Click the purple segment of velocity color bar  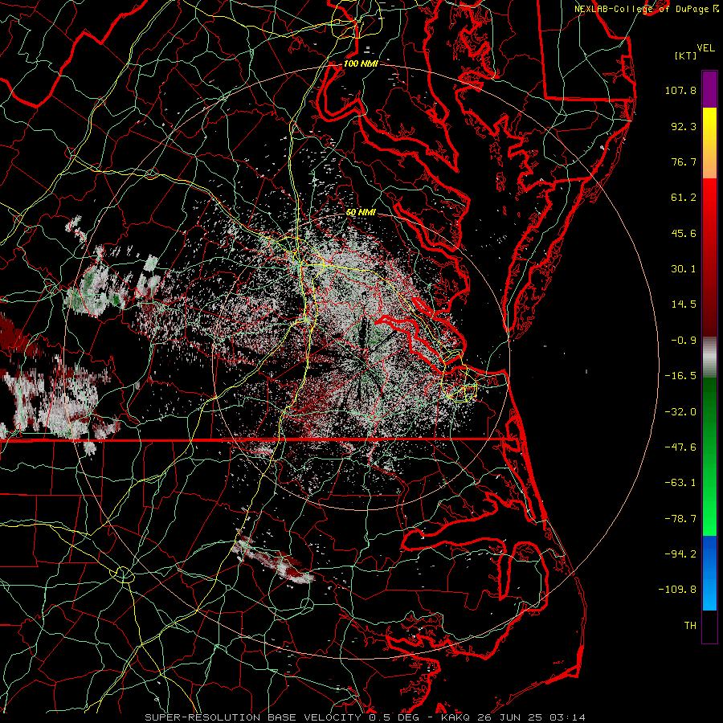click(x=709, y=89)
